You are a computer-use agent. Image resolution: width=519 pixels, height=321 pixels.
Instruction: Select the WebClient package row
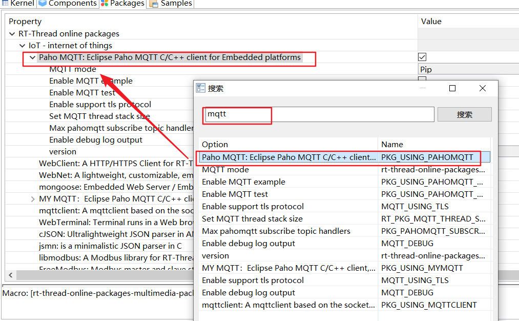(116, 163)
